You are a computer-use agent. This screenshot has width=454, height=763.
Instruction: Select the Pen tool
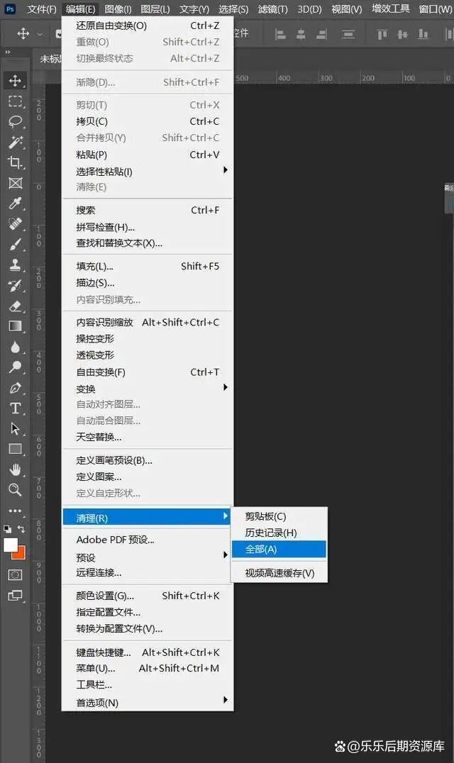15,388
